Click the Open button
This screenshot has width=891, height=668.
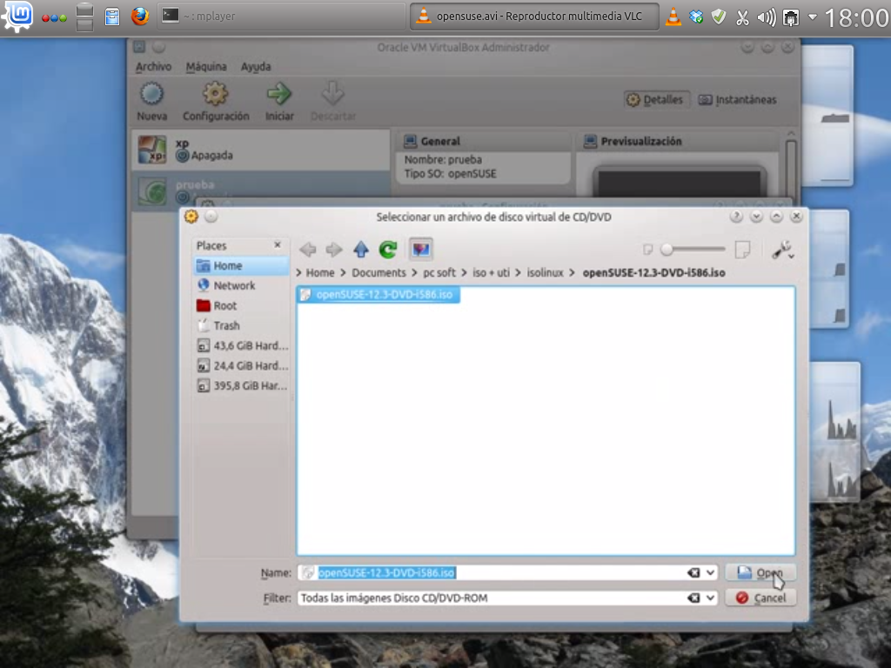(x=760, y=572)
